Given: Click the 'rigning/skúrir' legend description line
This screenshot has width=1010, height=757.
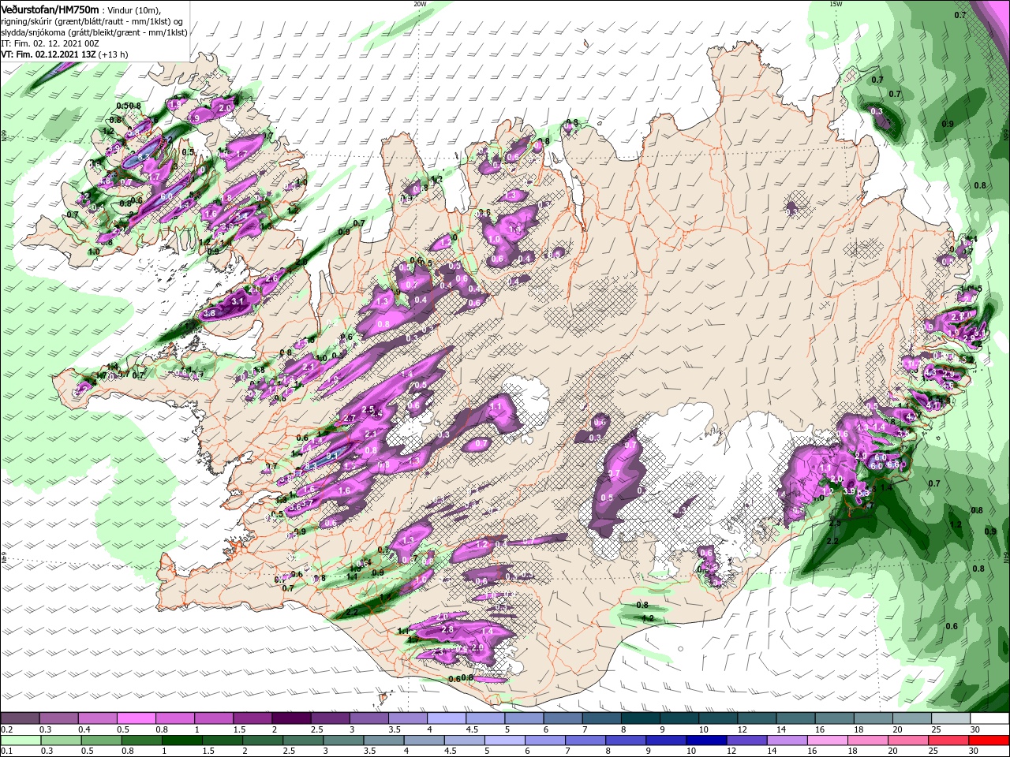Looking at the screenshot, I should 92,21.
